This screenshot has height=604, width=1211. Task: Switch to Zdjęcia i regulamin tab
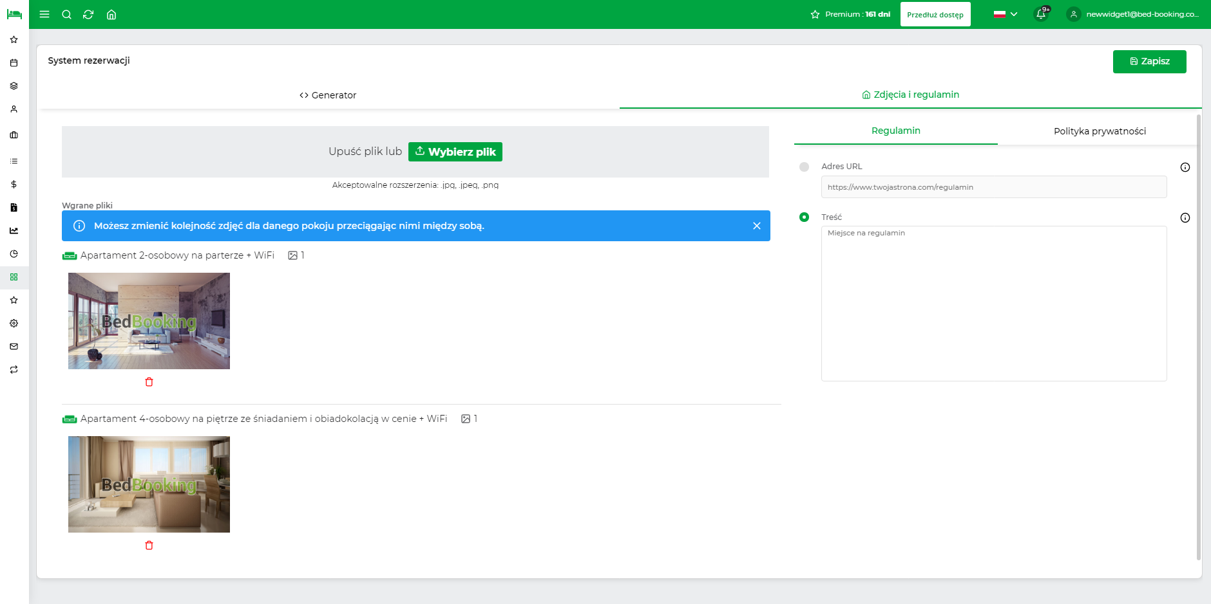pyautogui.click(x=910, y=95)
